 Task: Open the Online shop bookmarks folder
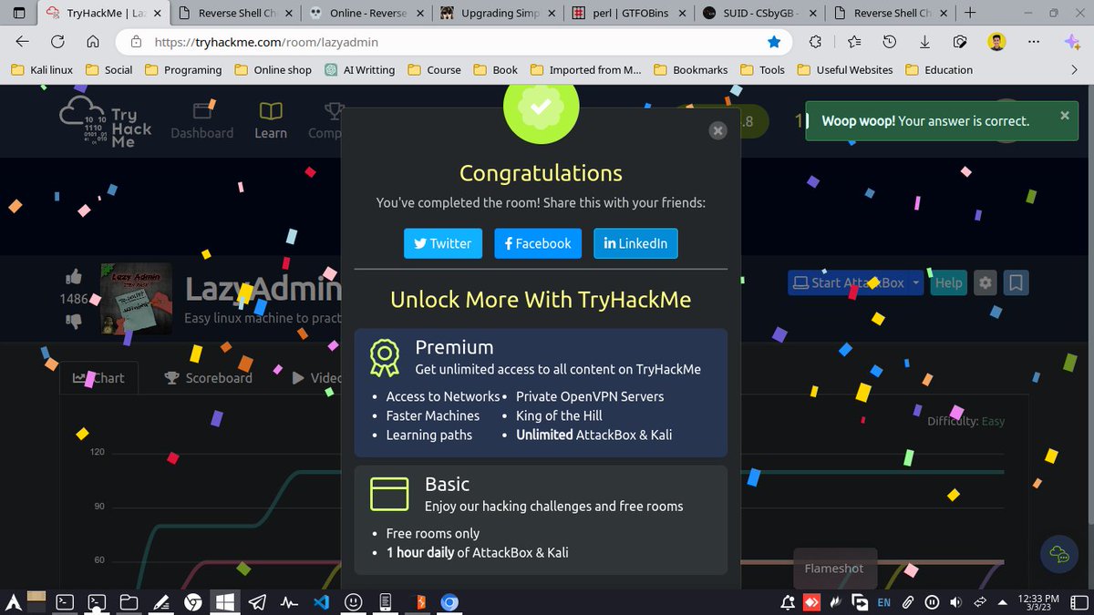(x=273, y=70)
